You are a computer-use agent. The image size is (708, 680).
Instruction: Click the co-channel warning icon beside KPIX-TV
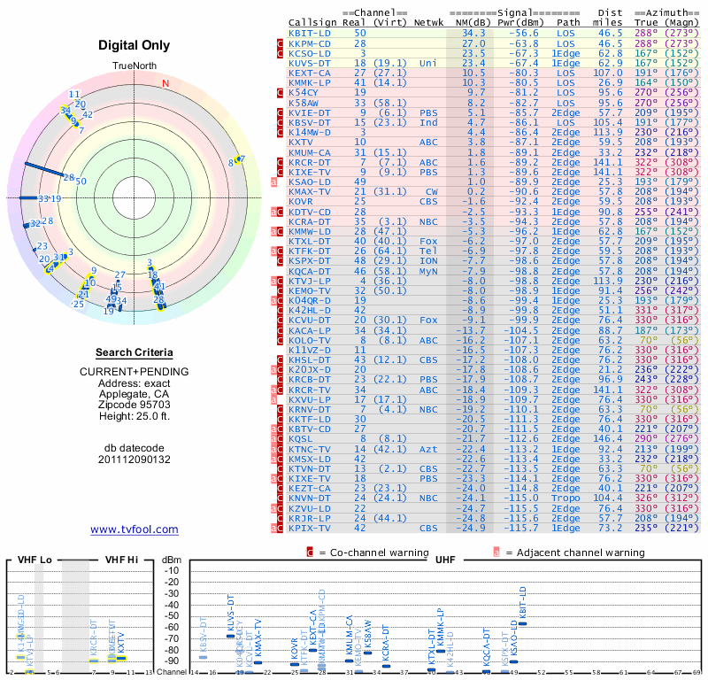coord(281,529)
